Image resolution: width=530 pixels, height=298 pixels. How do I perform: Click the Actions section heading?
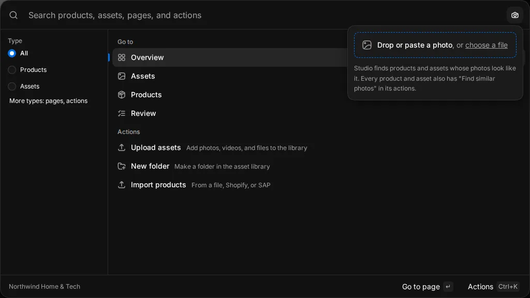tap(128, 132)
